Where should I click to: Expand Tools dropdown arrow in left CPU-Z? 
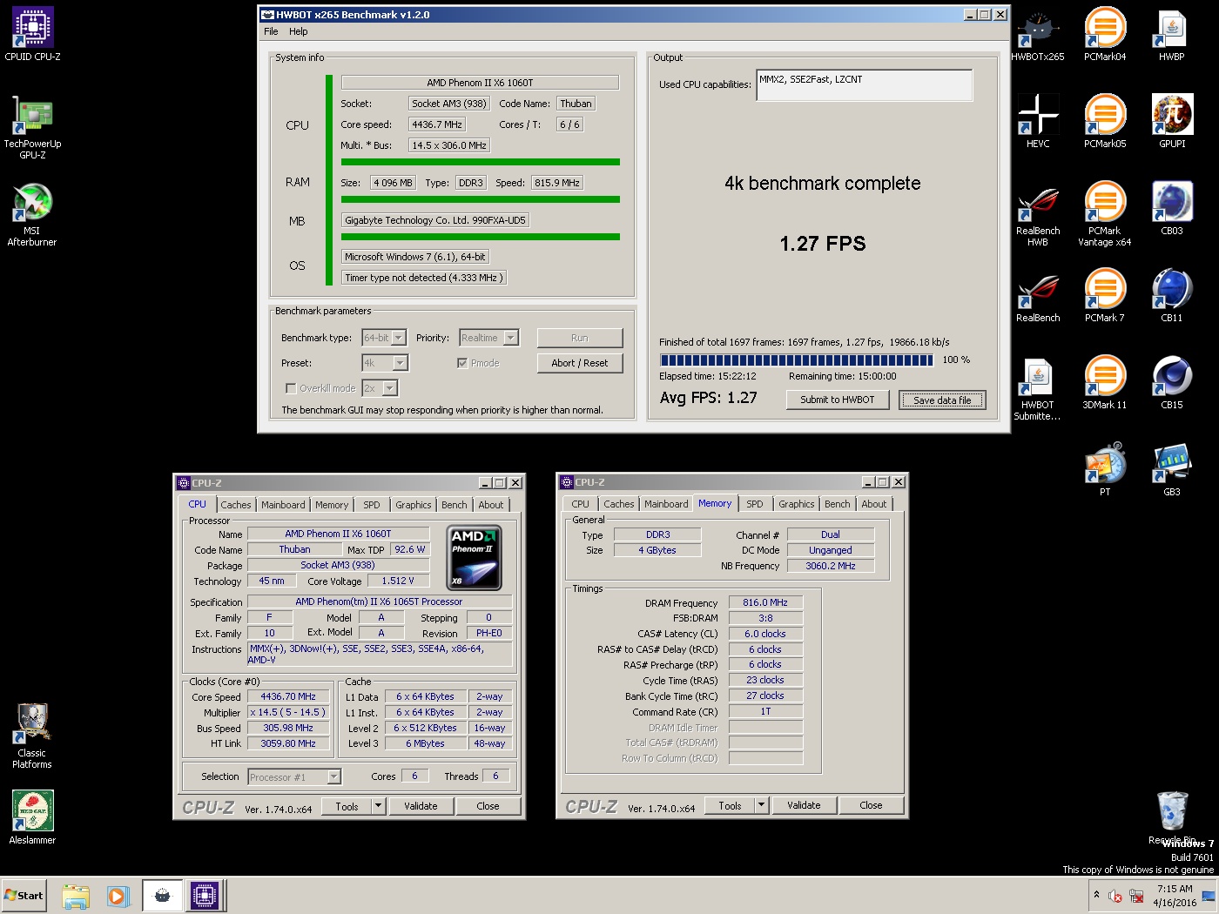tap(379, 806)
